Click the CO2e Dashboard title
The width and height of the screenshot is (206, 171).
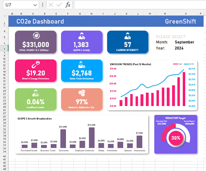click(40, 21)
